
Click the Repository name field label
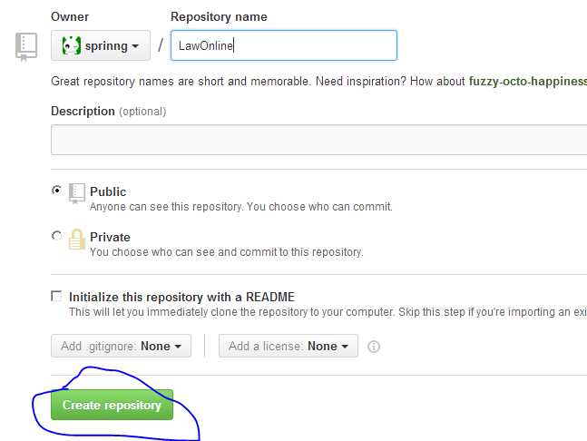(x=219, y=16)
